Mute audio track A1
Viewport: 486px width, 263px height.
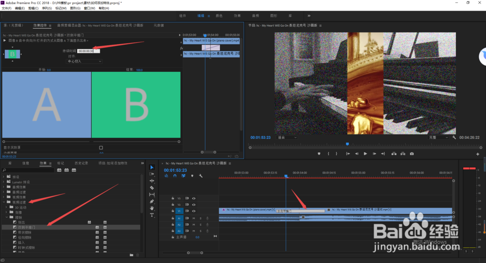point(194,218)
